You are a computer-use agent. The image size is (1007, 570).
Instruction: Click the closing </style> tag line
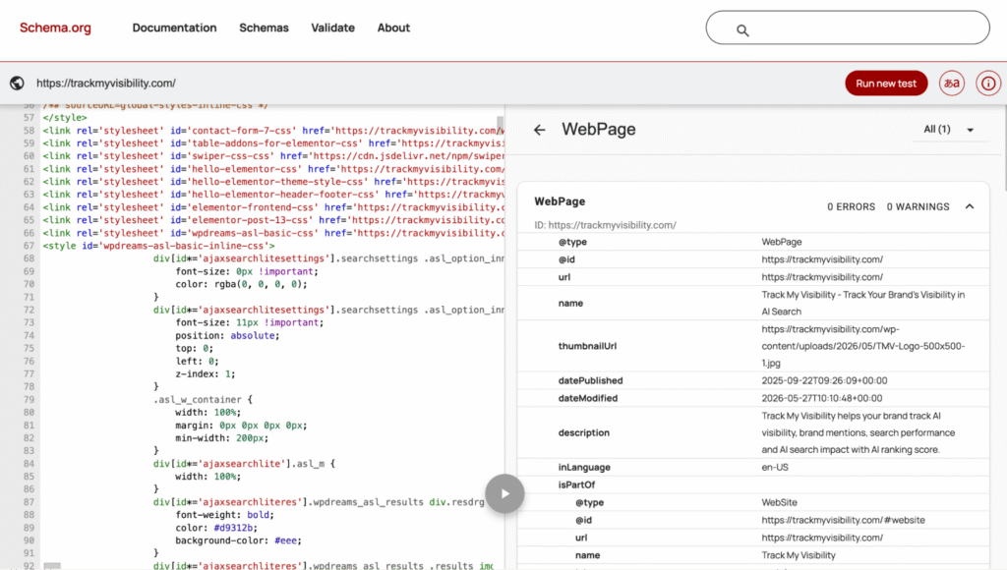(65, 118)
